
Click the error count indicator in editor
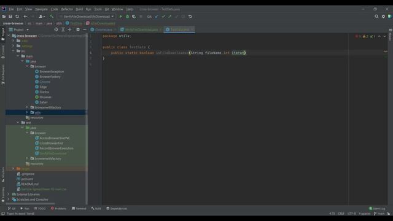click(358, 37)
